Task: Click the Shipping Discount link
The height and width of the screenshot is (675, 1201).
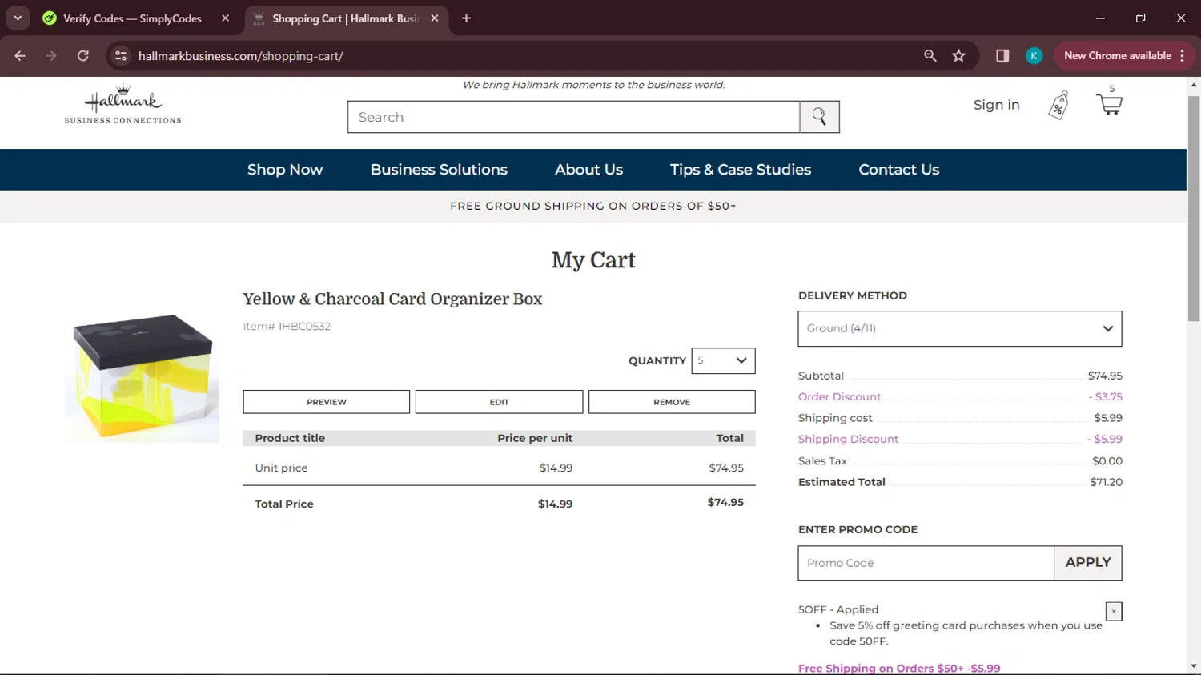Action: click(x=848, y=439)
